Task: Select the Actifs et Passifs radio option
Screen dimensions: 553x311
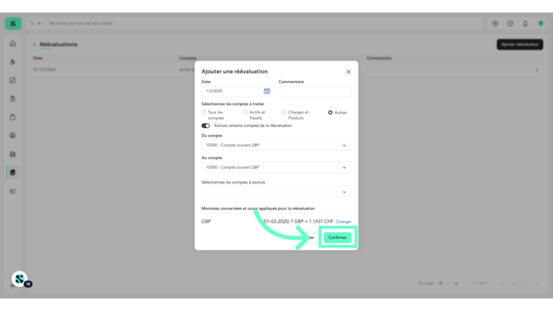Action: pos(245,113)
